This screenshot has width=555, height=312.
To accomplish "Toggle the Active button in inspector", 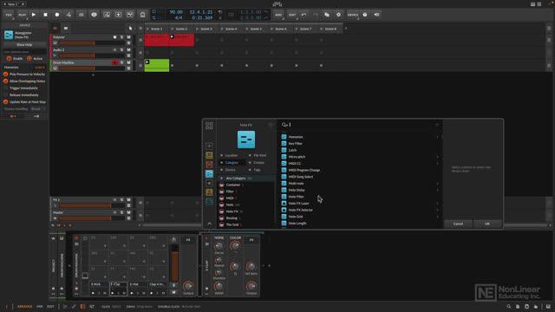I will click(x=35, y=58).
